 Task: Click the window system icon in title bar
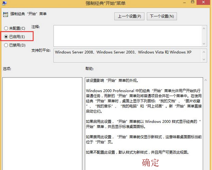click(4, 3)
